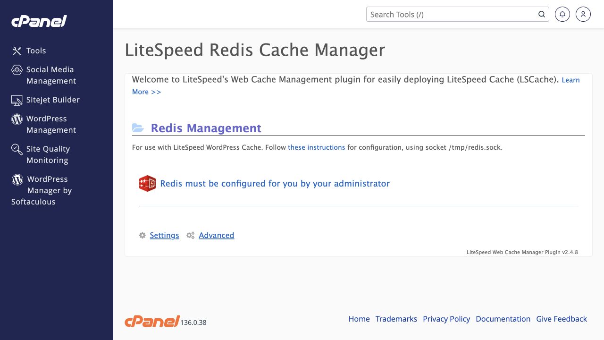This screenshot has height=340, width=604.
Task: Open notifications bell icon
Action: tap(562, 14)
